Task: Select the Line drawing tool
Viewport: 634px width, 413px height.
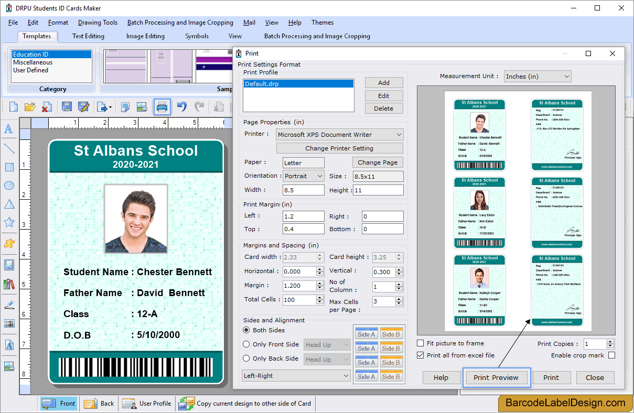Action: pyautogui.click(x=8, y=148)
